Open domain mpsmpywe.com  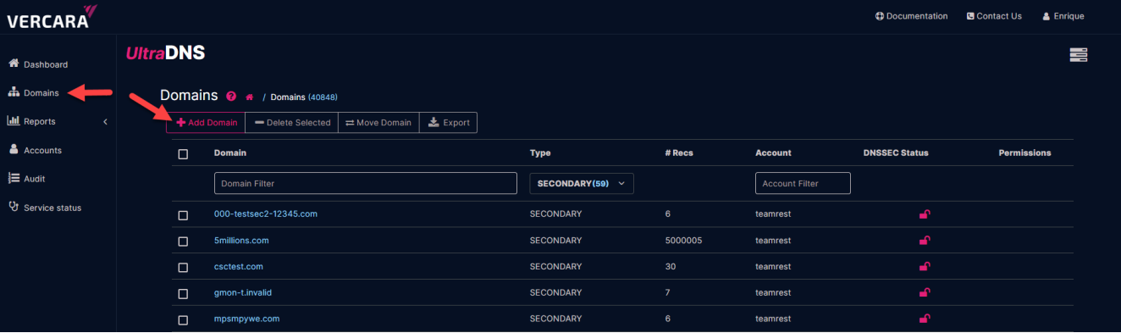click(246, 319)
